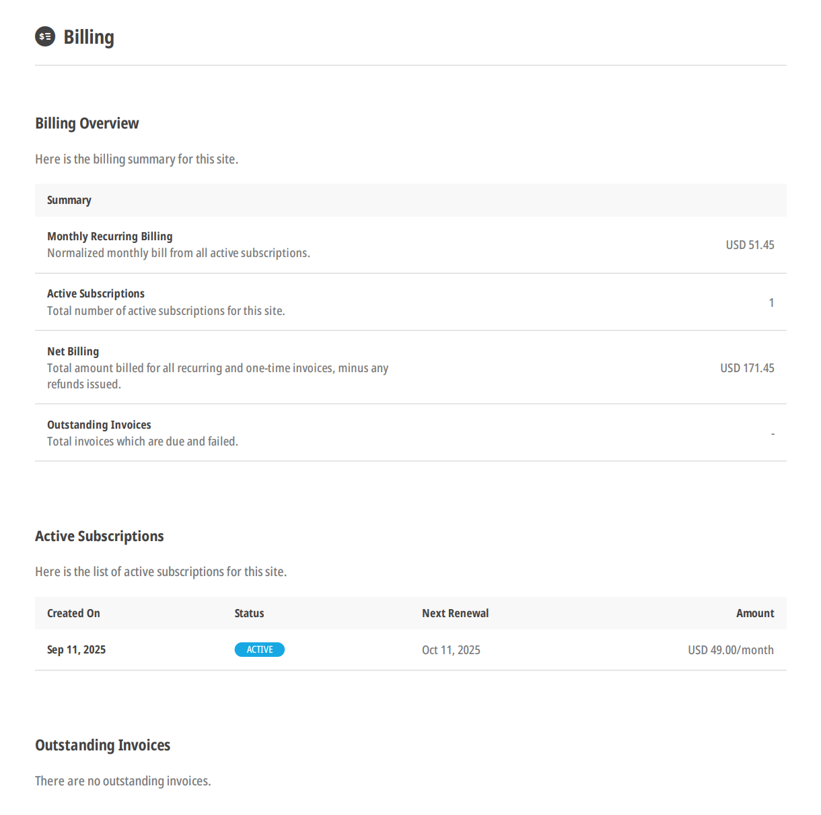Click the Net Billing row label

pos(73,351)
